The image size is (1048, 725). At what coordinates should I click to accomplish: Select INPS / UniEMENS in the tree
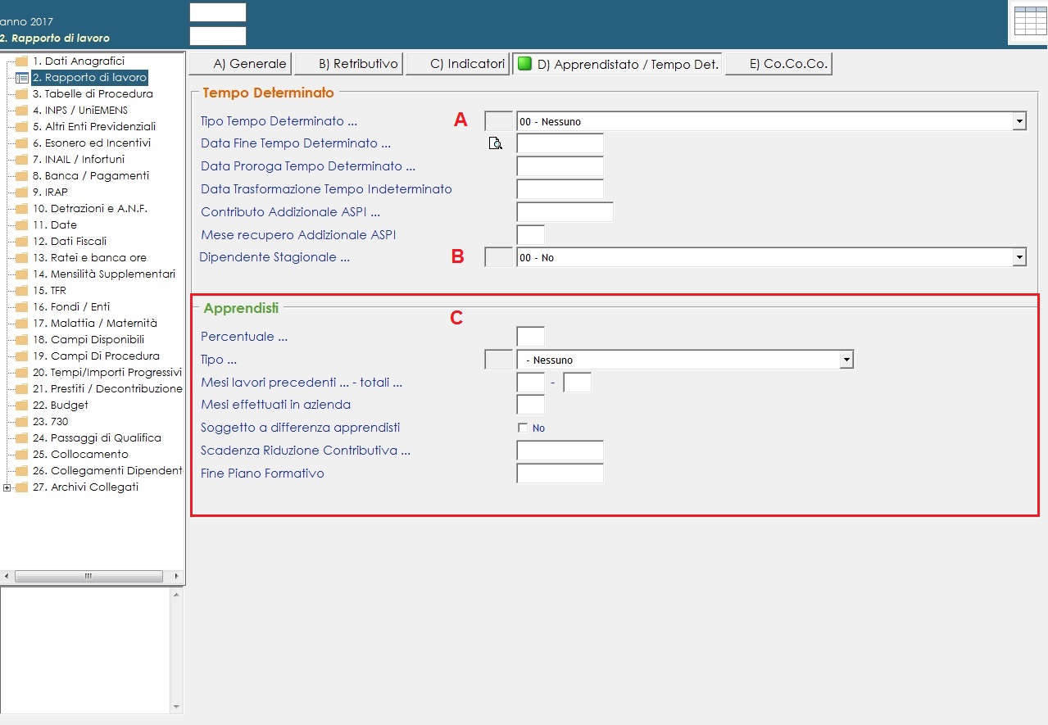point(80,111)
